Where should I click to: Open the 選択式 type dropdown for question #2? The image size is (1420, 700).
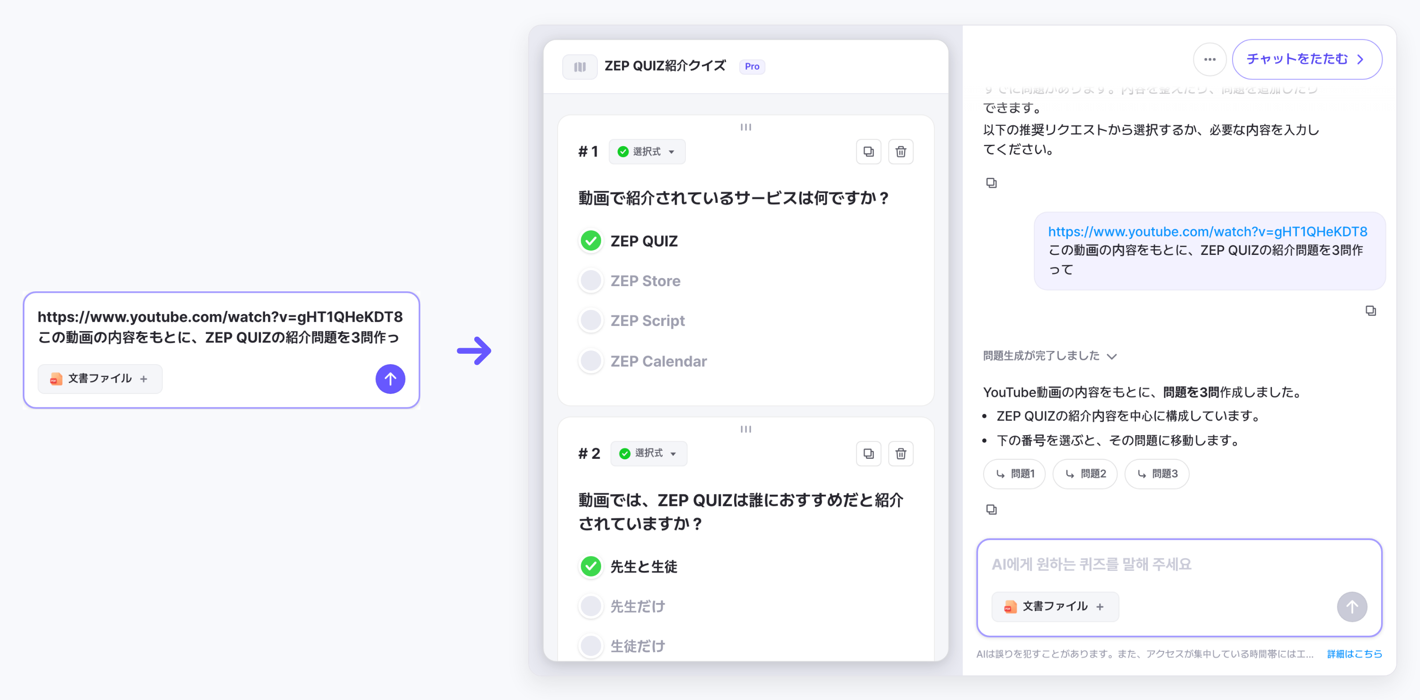pyautogui.click(x=648, y=453)
